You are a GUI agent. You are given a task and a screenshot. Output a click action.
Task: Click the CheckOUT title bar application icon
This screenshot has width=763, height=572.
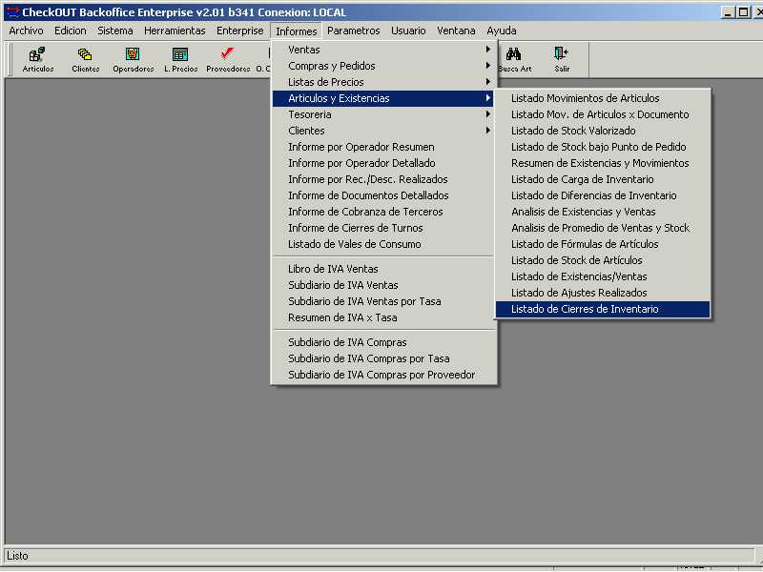coord(12,11)
